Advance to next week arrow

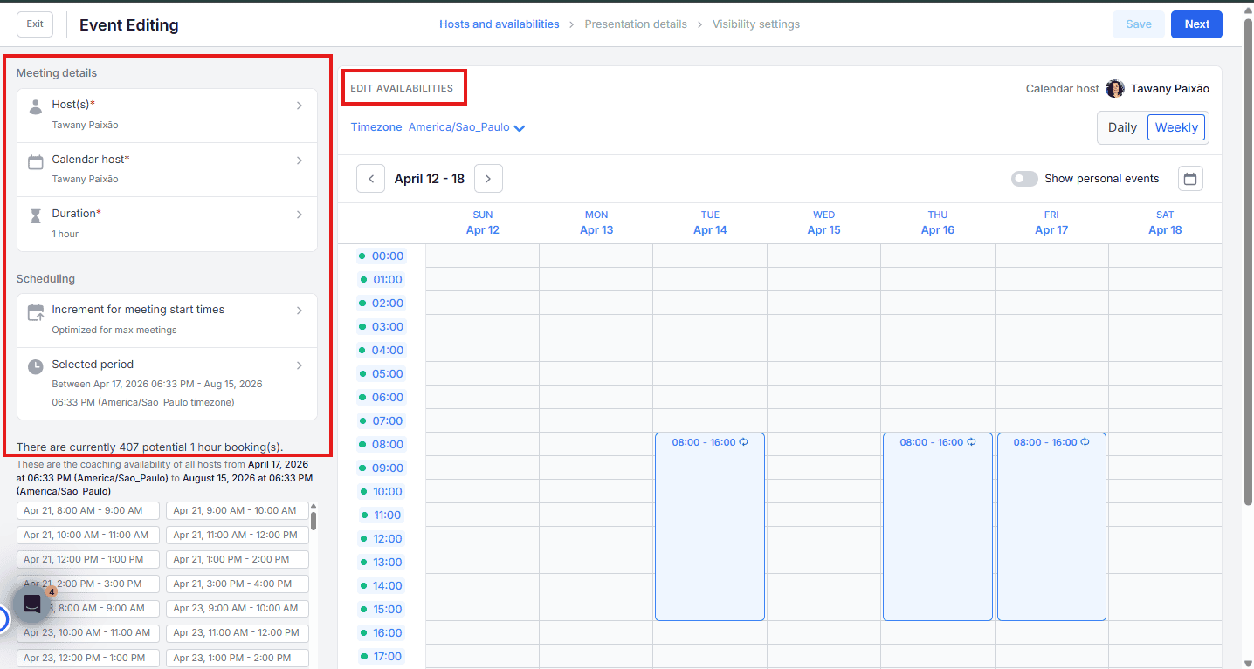(488, 179)
